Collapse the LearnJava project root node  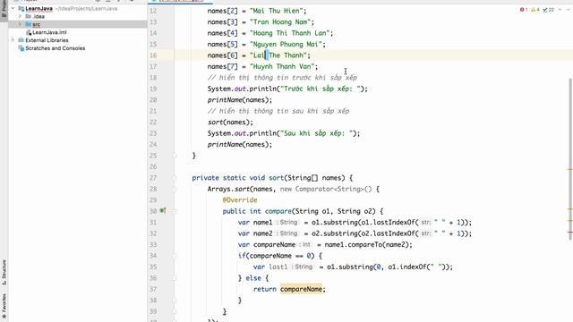point(13,8)
